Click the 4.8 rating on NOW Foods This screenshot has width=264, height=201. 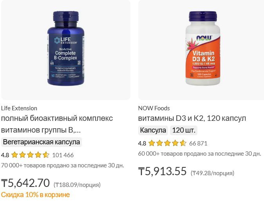coord(142,143)
